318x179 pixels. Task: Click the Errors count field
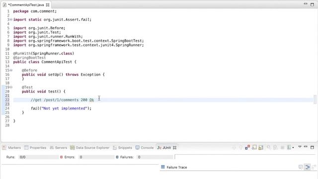96,157
